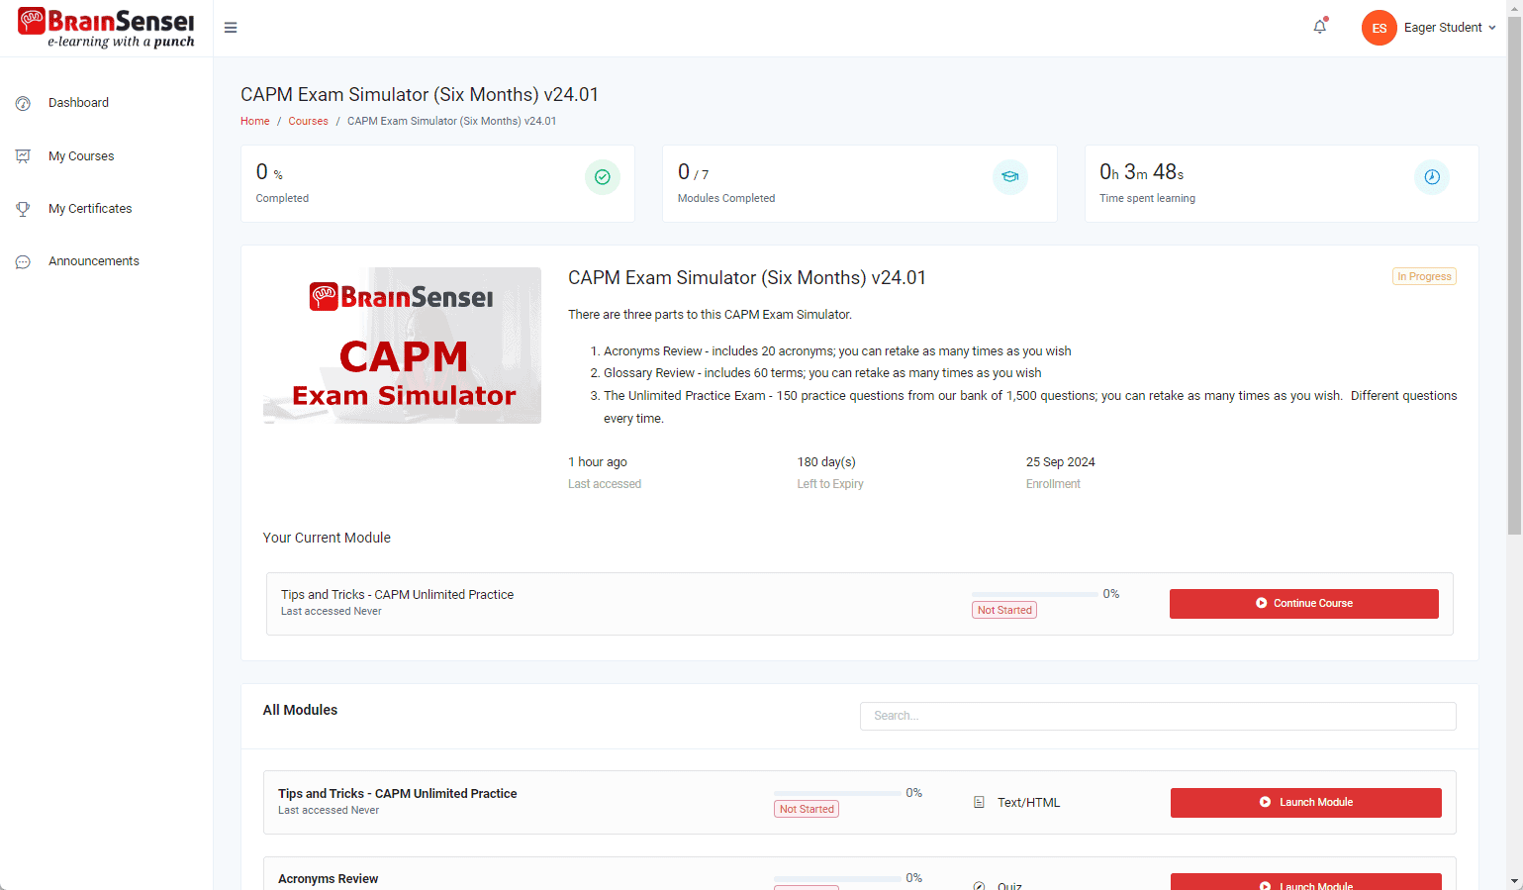Open Dashboard in sidebar
Viewport: 1523px width, 890px height.
78,103
